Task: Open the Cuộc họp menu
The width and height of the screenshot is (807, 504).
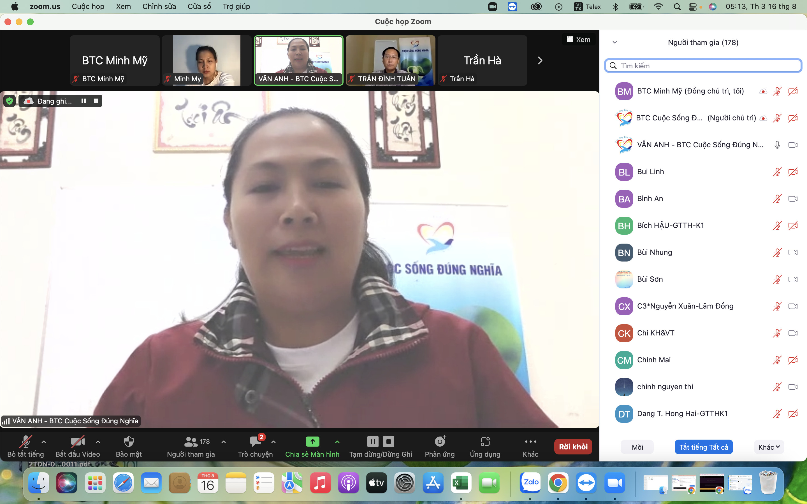Action: 88,7
